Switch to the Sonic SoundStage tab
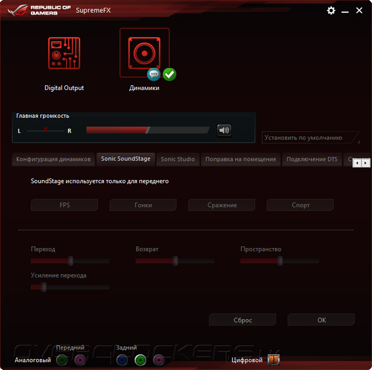372x370 pixels. (126, 159)
